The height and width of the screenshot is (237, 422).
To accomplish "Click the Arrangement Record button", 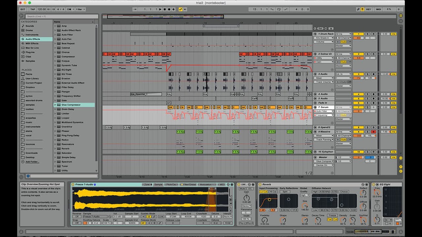I will click(169, 9).
